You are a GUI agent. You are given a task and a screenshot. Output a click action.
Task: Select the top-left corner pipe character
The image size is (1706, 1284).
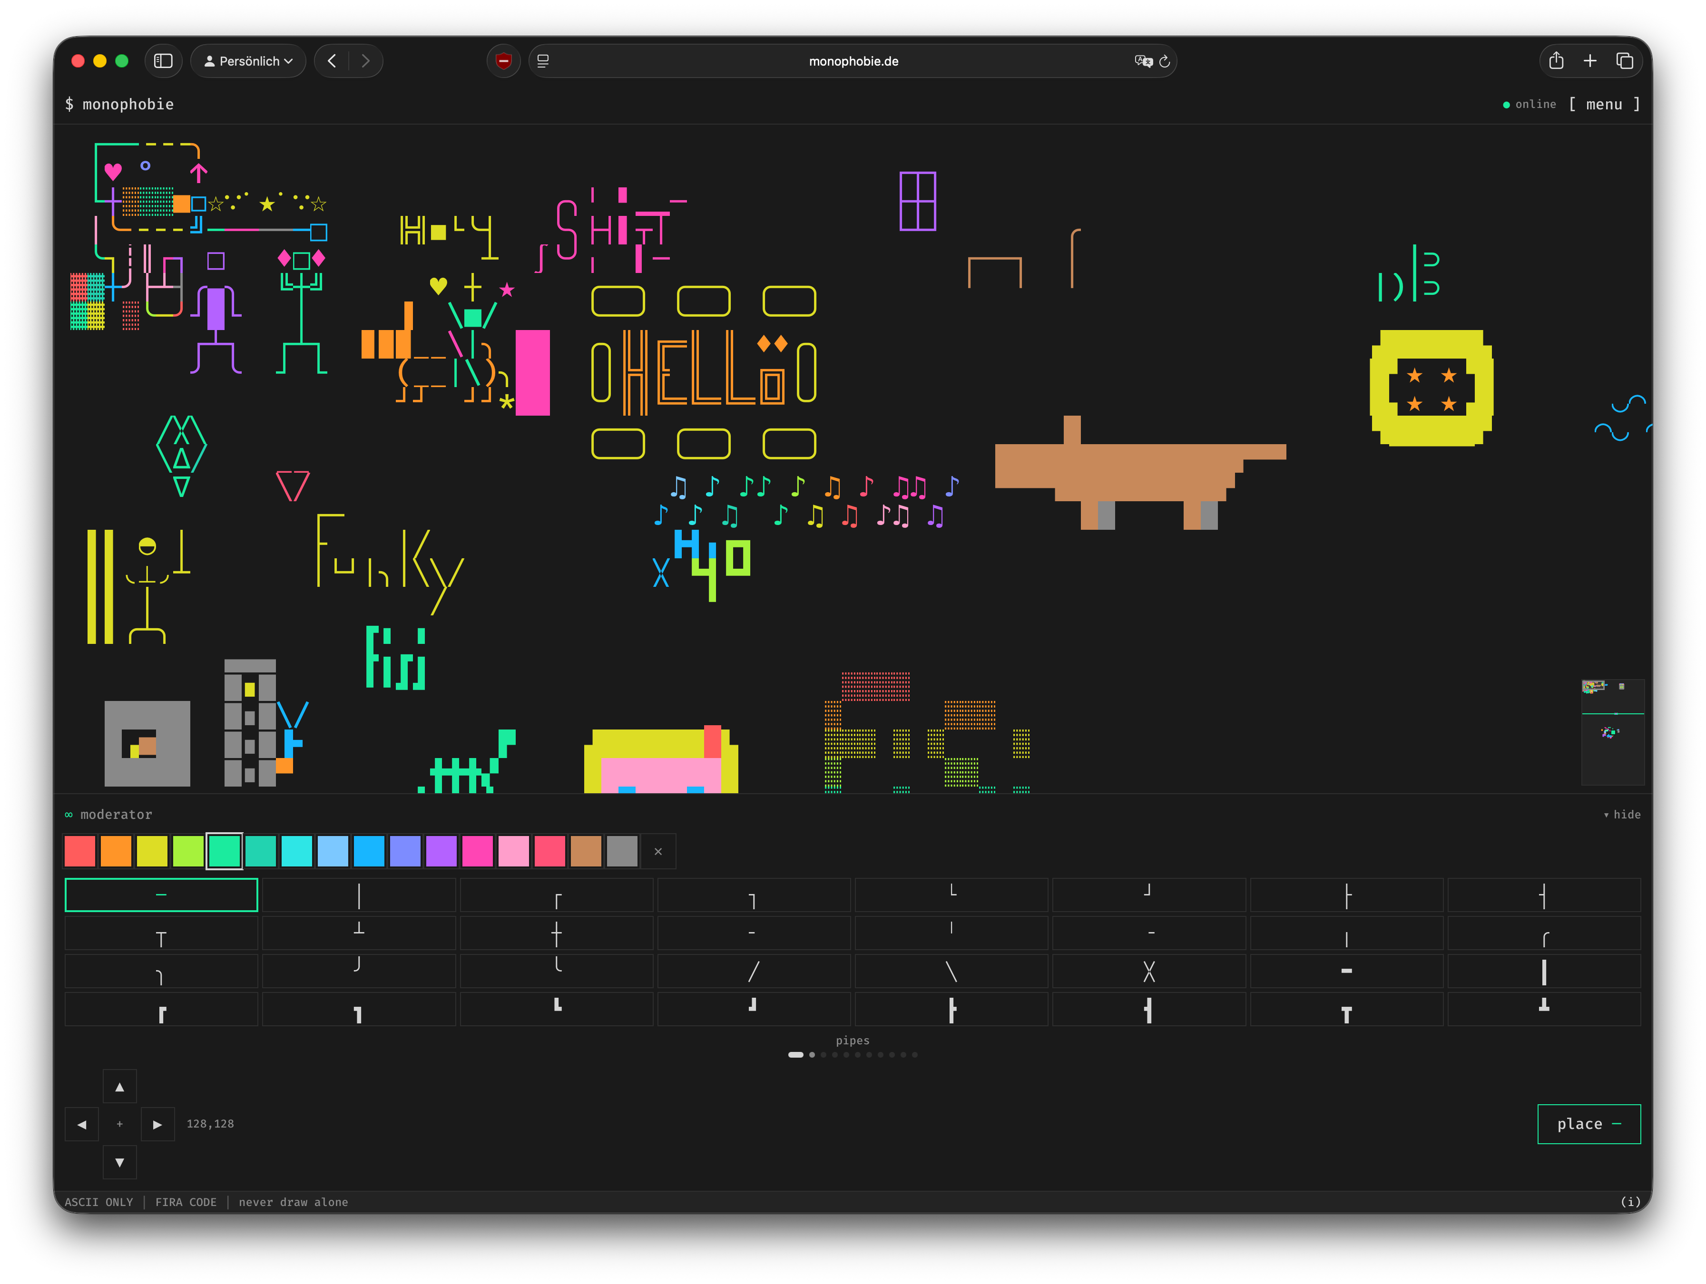(557, 895)
